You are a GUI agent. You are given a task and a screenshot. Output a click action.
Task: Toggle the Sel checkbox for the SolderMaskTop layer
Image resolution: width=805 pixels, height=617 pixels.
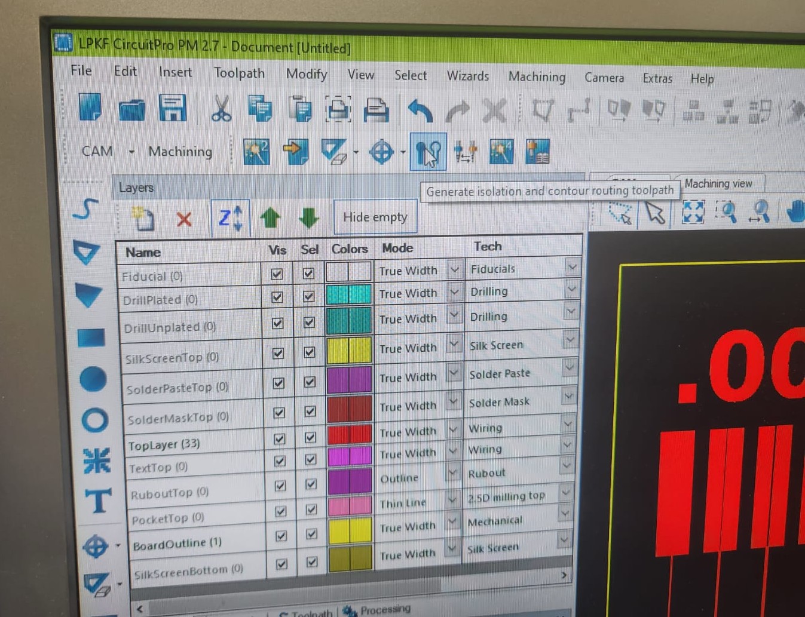310,412
